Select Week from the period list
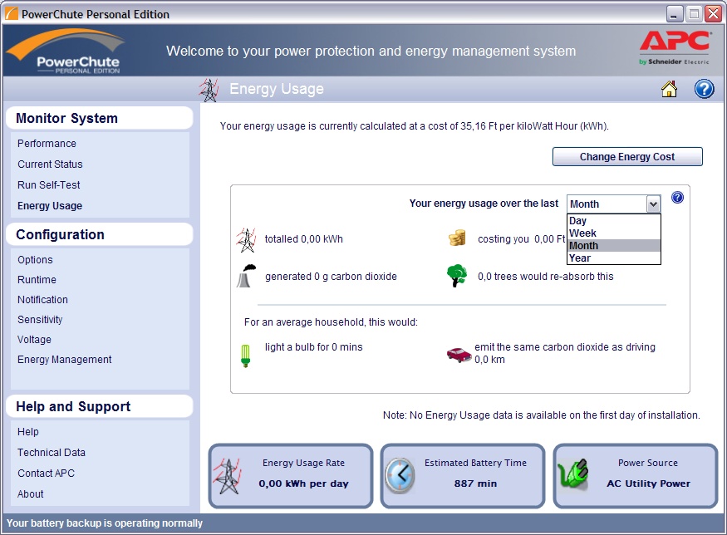727x535 pixels. click(x=614, y=233)
